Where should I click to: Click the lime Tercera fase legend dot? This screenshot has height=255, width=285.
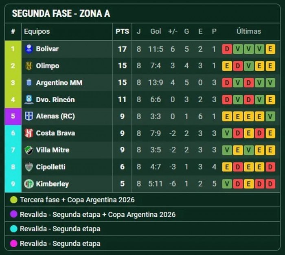coord(14,200)
